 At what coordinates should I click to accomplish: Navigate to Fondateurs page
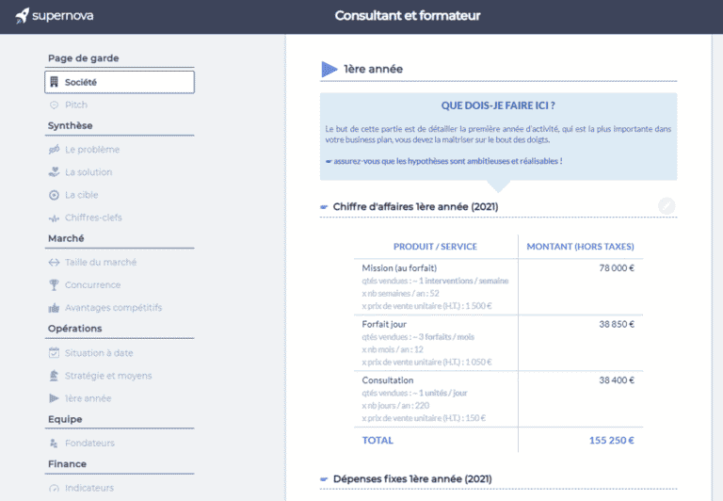click(x=89, y=443)
